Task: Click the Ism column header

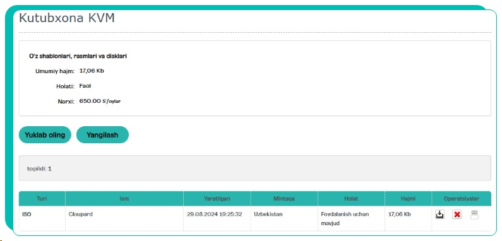Action: (124, 199)
